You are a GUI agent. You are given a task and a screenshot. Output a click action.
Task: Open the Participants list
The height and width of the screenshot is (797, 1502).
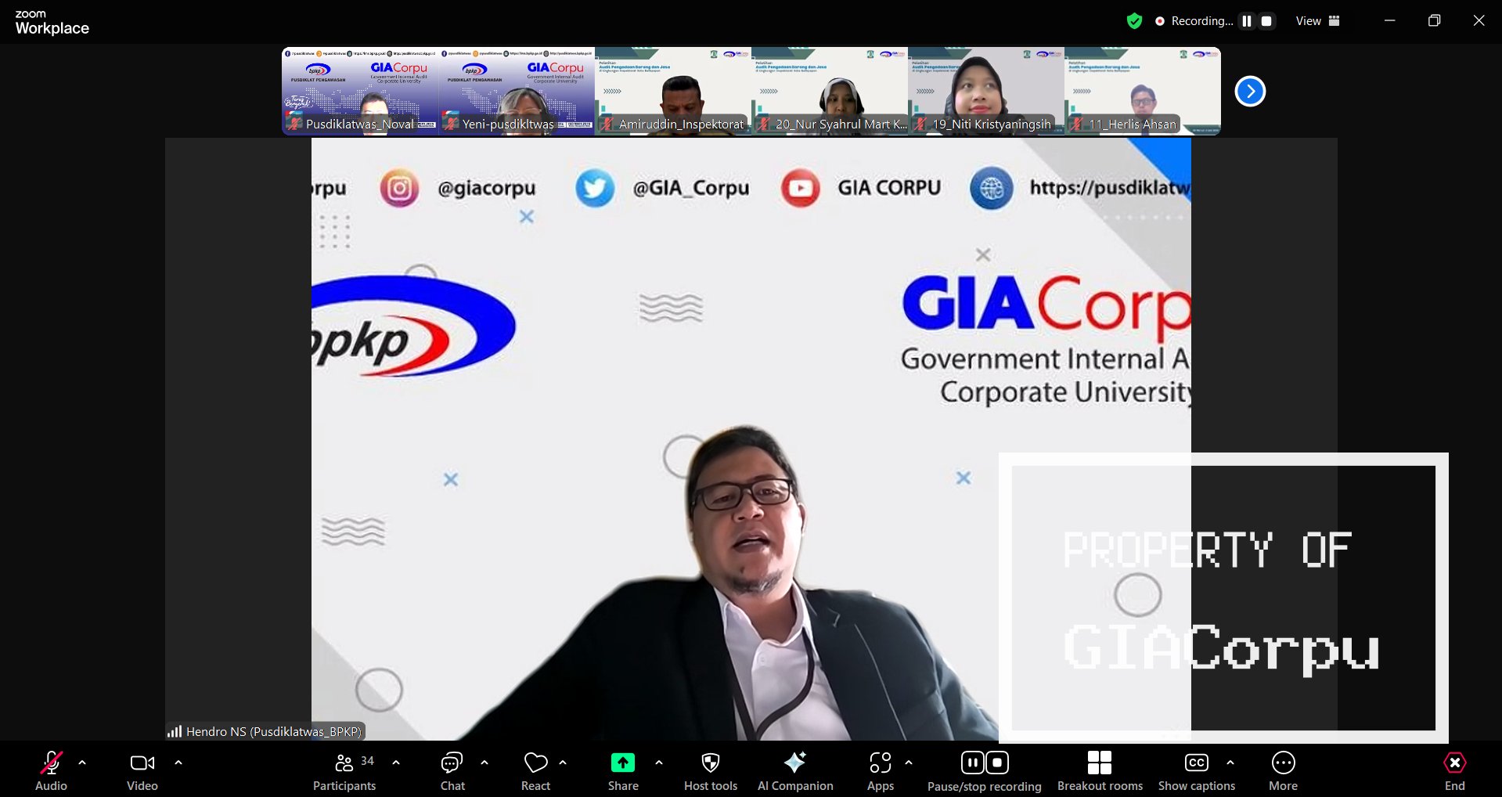coord(344,771)
